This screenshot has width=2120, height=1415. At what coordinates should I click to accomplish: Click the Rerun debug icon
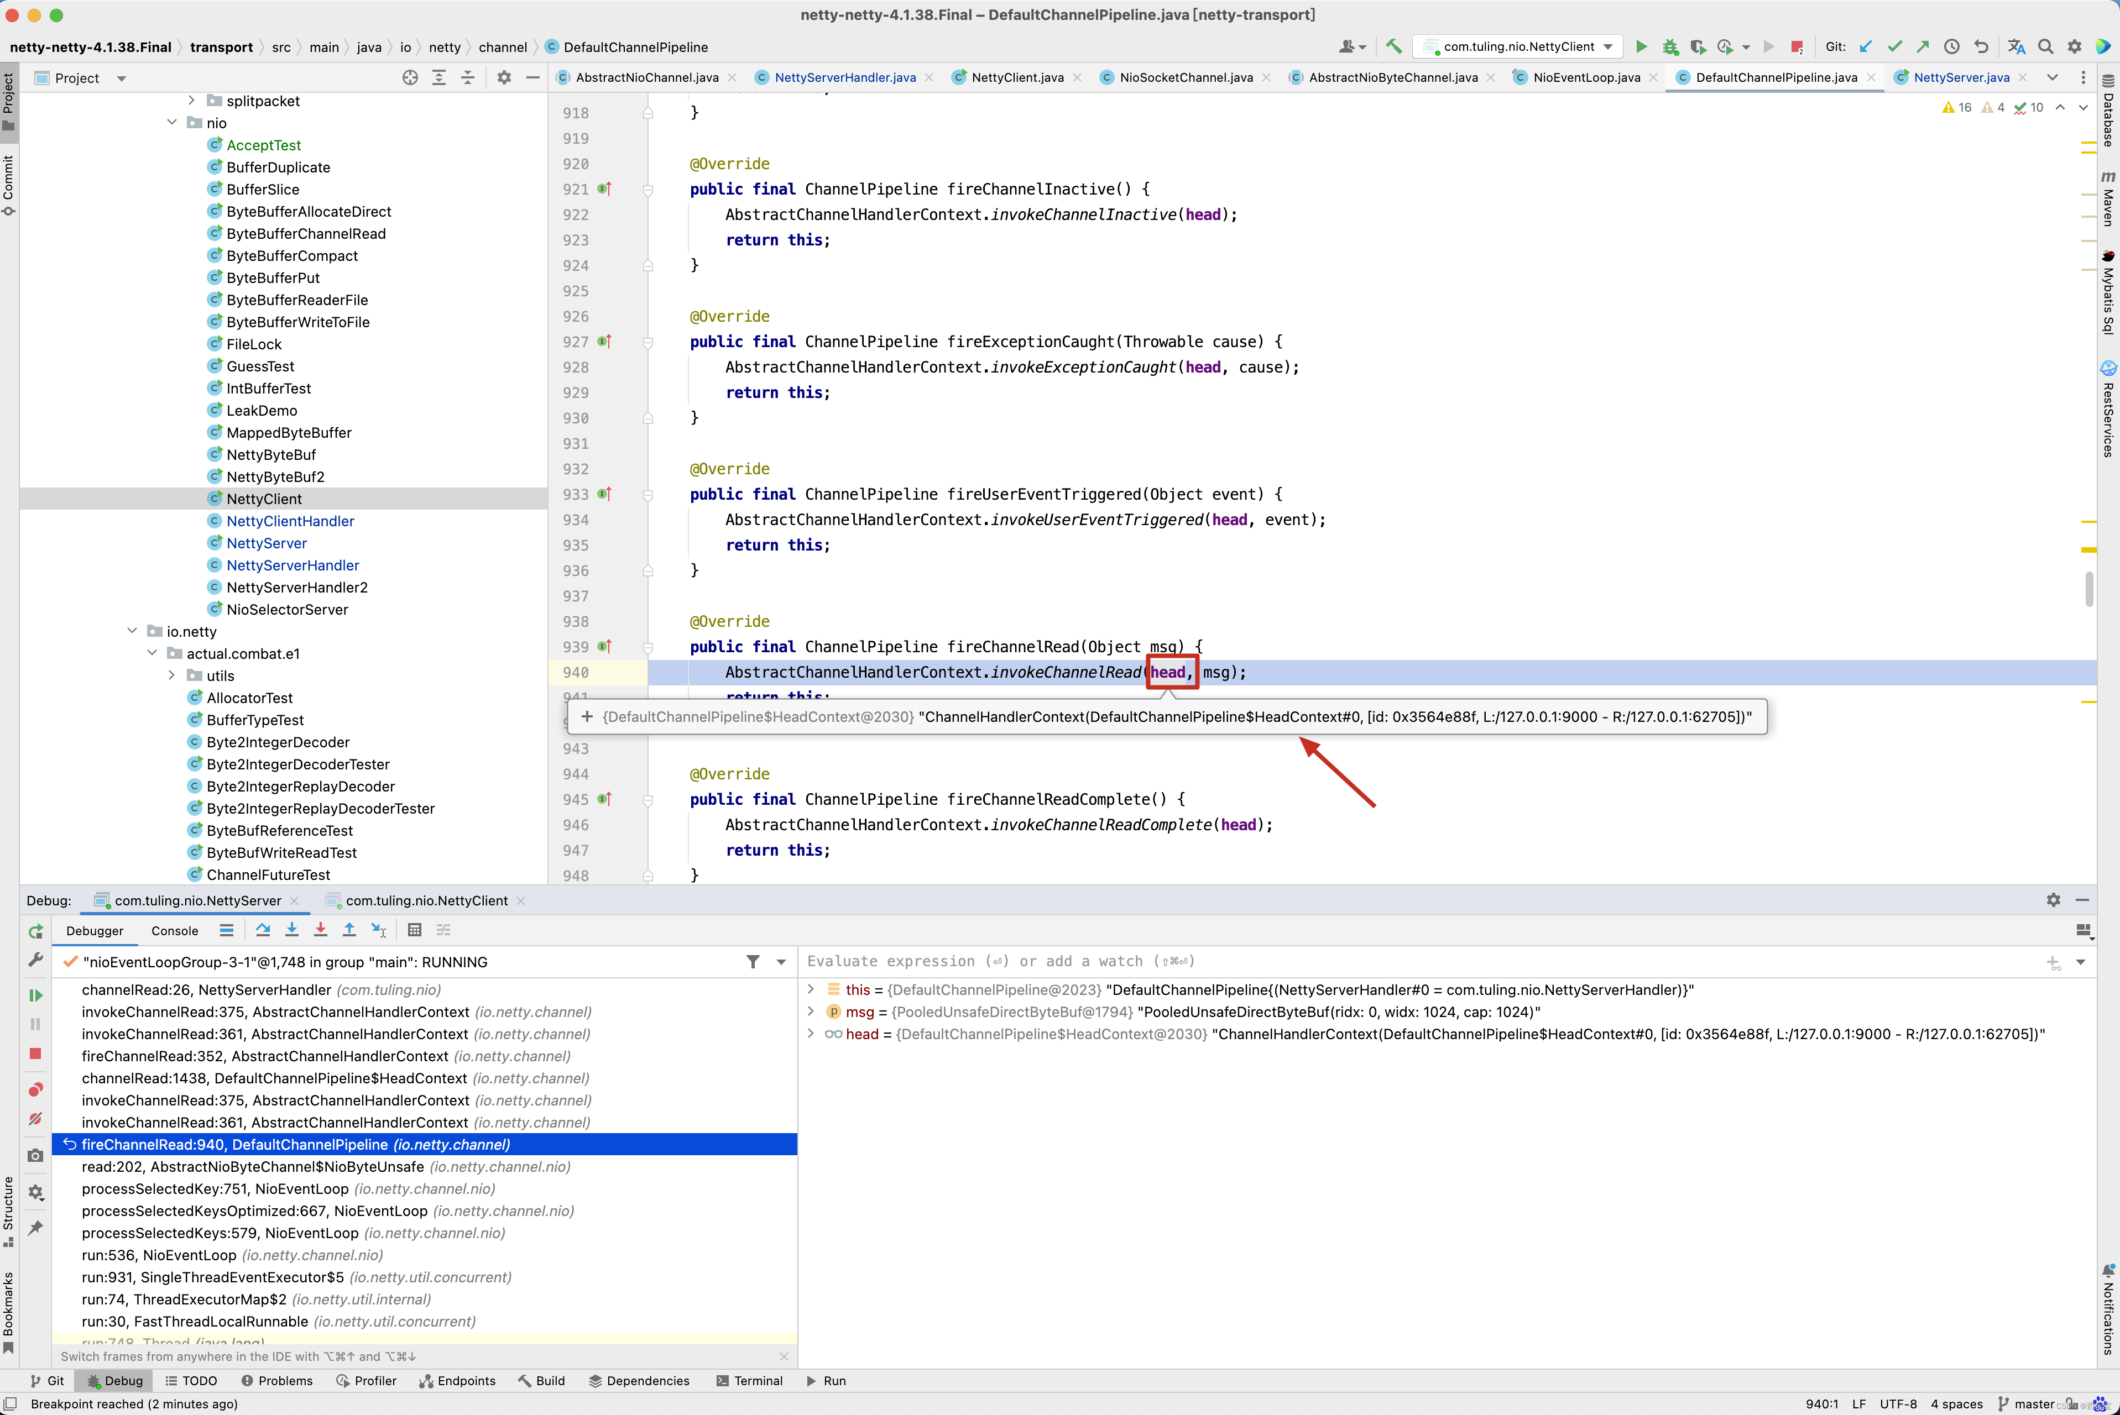[x=35, y=931]
